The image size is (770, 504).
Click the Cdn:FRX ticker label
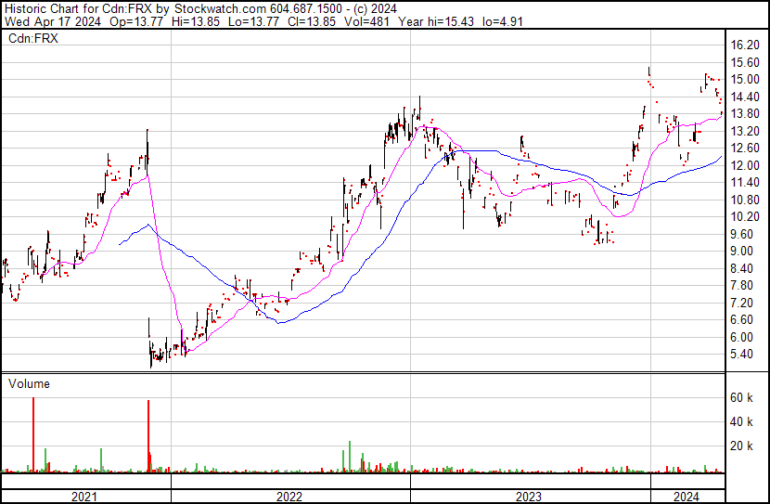tap(33, 38)
